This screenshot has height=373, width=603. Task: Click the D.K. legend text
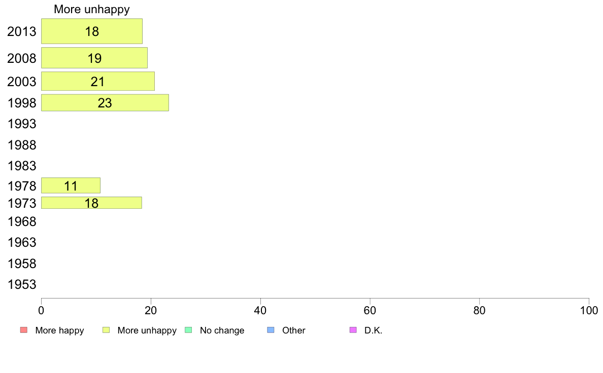click(373, 330)
